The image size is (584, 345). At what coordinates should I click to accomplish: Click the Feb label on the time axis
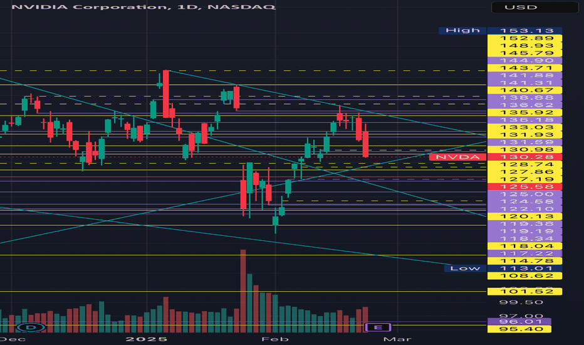[x=275, y=339]
